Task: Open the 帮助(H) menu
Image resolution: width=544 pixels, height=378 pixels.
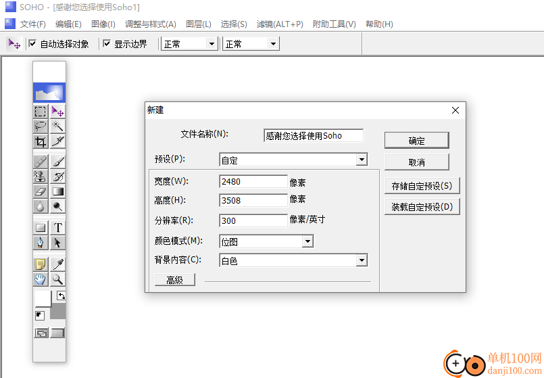Action: tap(379, 24)
